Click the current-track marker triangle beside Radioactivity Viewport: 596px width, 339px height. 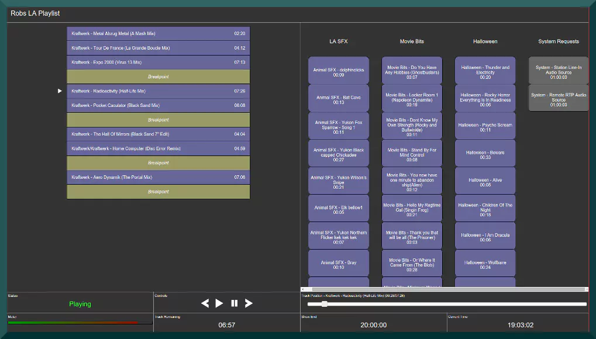pyautogui.click(x=60, y=91)
